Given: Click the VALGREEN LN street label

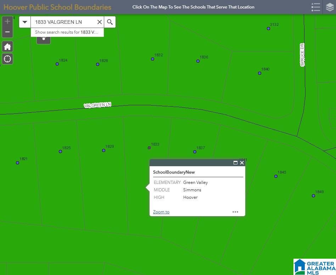Looking at the screenshot, I should point(97,105).
